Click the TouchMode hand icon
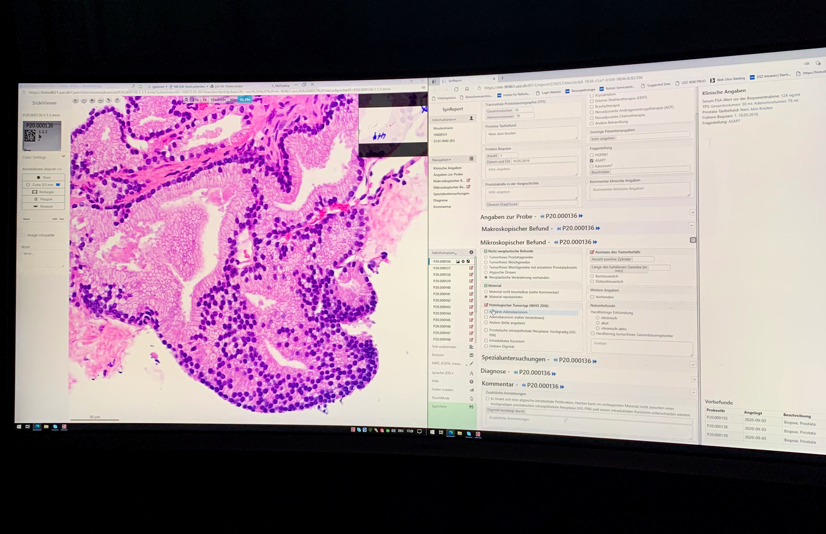 (x=471, y=398)
